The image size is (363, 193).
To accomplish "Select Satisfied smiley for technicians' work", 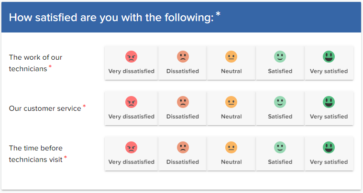I will click(x=280, y=57).
